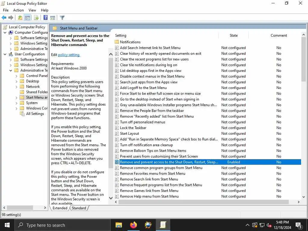The width and height of the screenshot is (308, 231).
Task: Sort by the State column header
Action: tap(233, 35)
